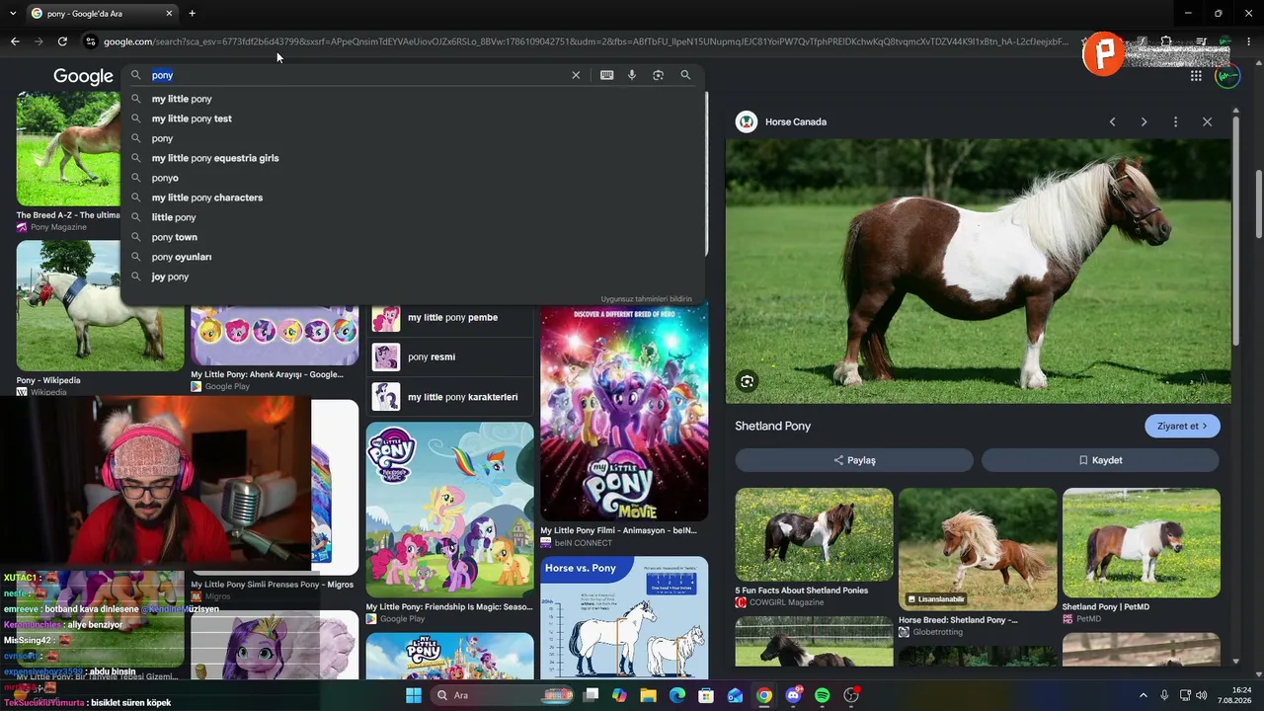
Task: Submit search using the magnifier button
Action: [x=685, y=75]
